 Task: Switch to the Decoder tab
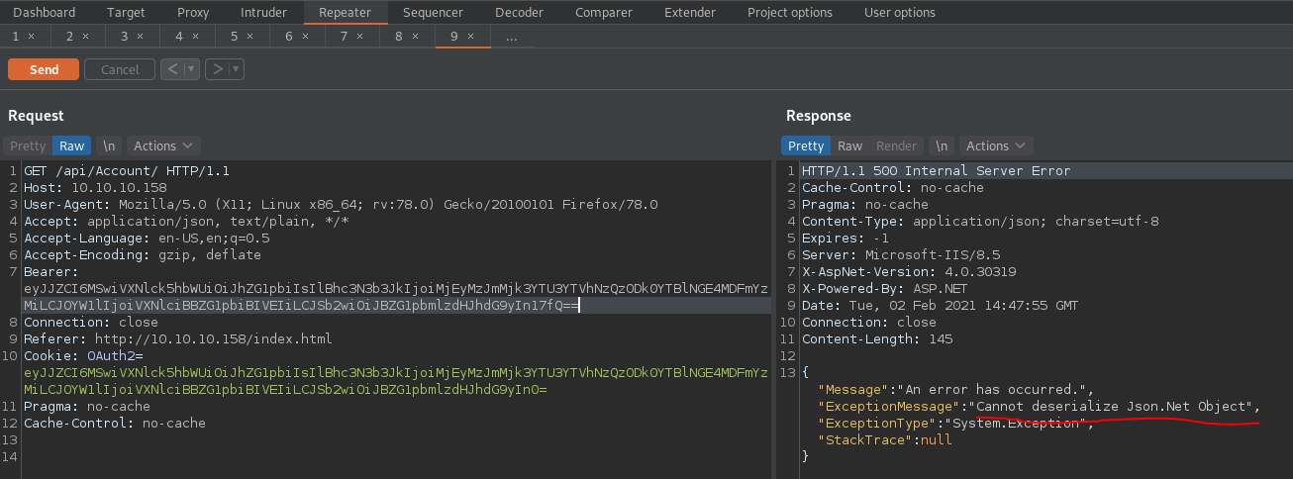tap(519, 13)
